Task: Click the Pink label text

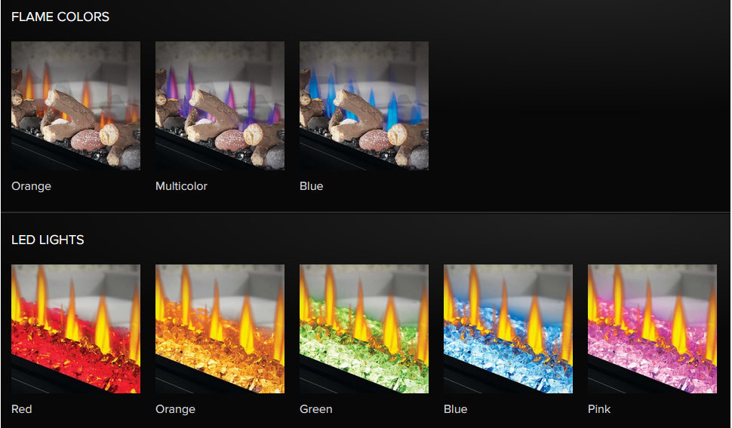Action: pos(599,409)
